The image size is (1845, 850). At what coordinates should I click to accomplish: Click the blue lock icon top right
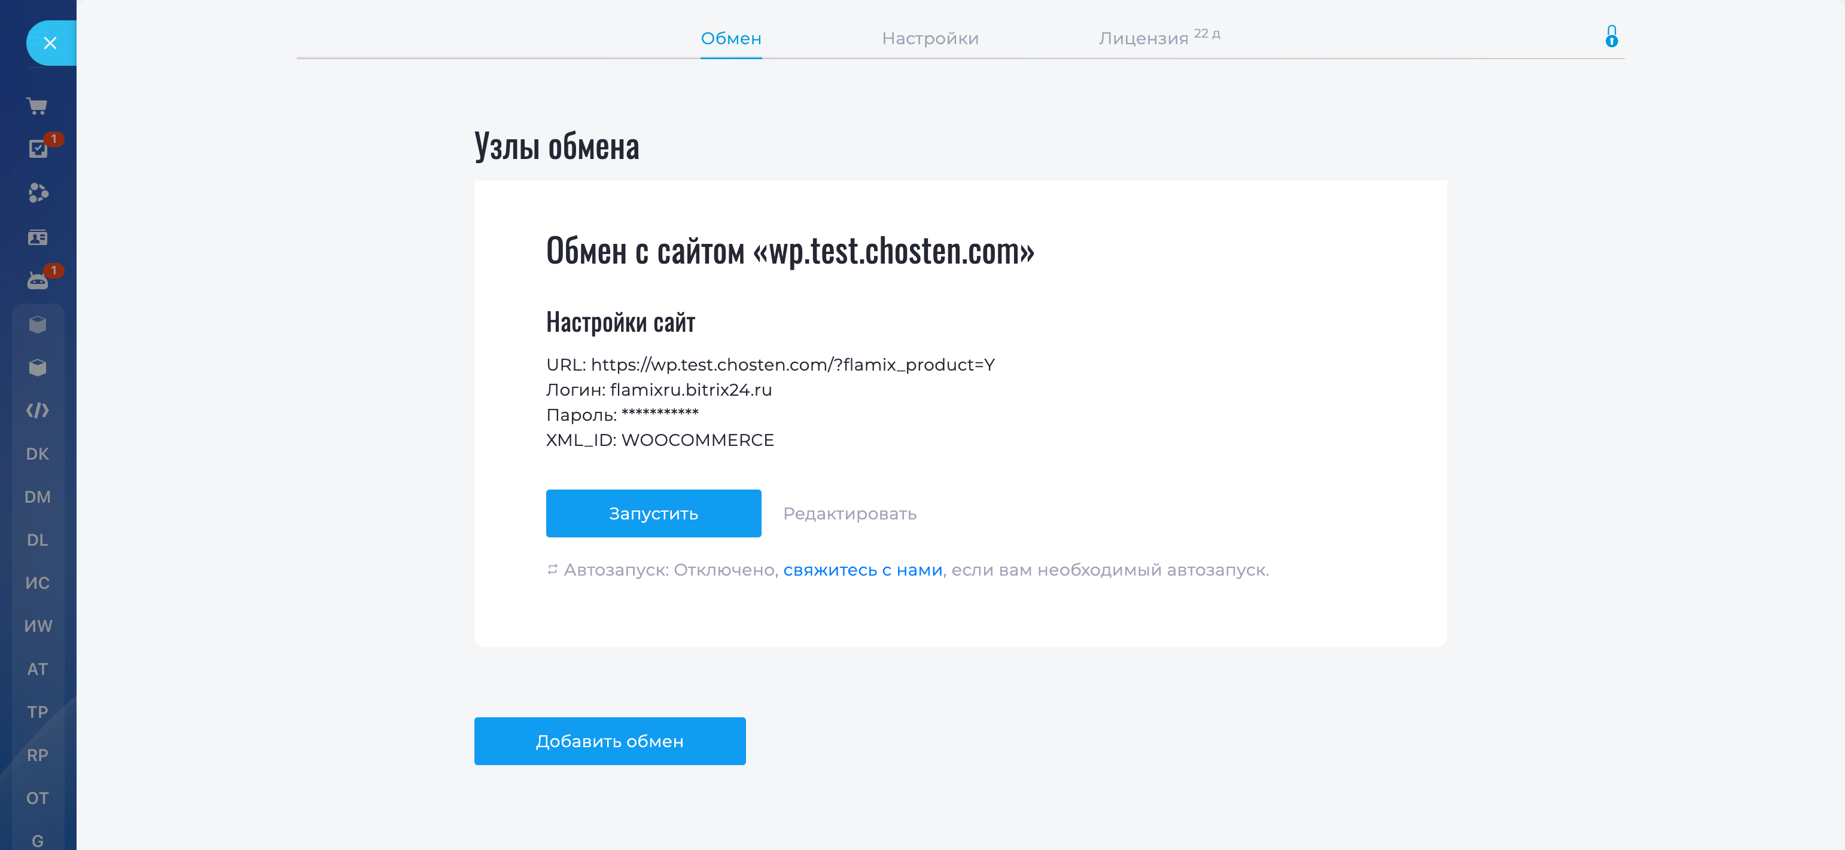(x=1611, y=36)
